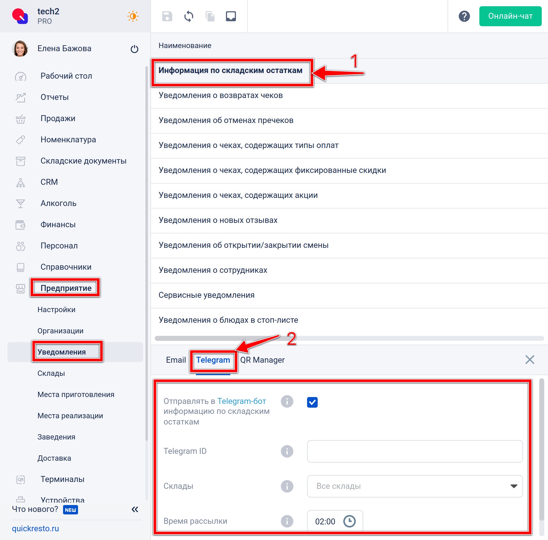This screenshot has width=548, height=540.
Task: Click info icon next to Telegram ID
Action: click(x=287, y=451)
